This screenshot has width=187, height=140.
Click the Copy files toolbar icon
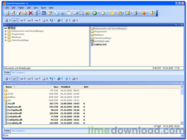coord(19,13)
